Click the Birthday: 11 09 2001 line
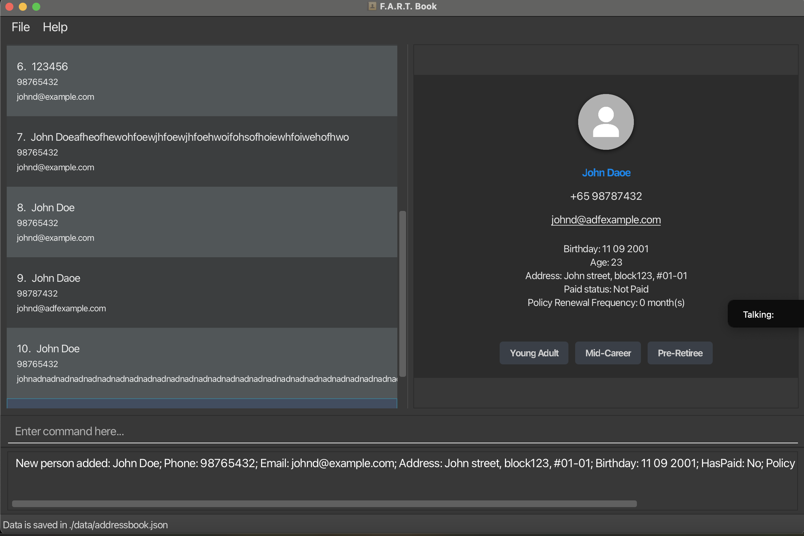Viewport: 804px width, 536px height. coord(606,249)
